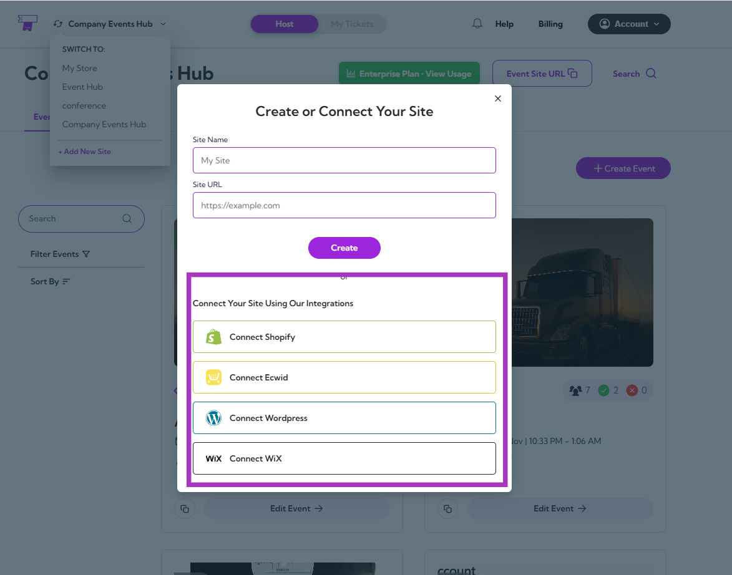Click Edit Event on left event card
This screenshot has height=575, width=732.
[x=296, y=509]
